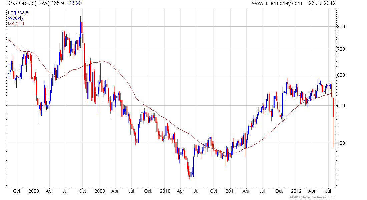
Task: Click the Oct label preceding 2010
Action: pyautogui.click(x=148, y=191)
